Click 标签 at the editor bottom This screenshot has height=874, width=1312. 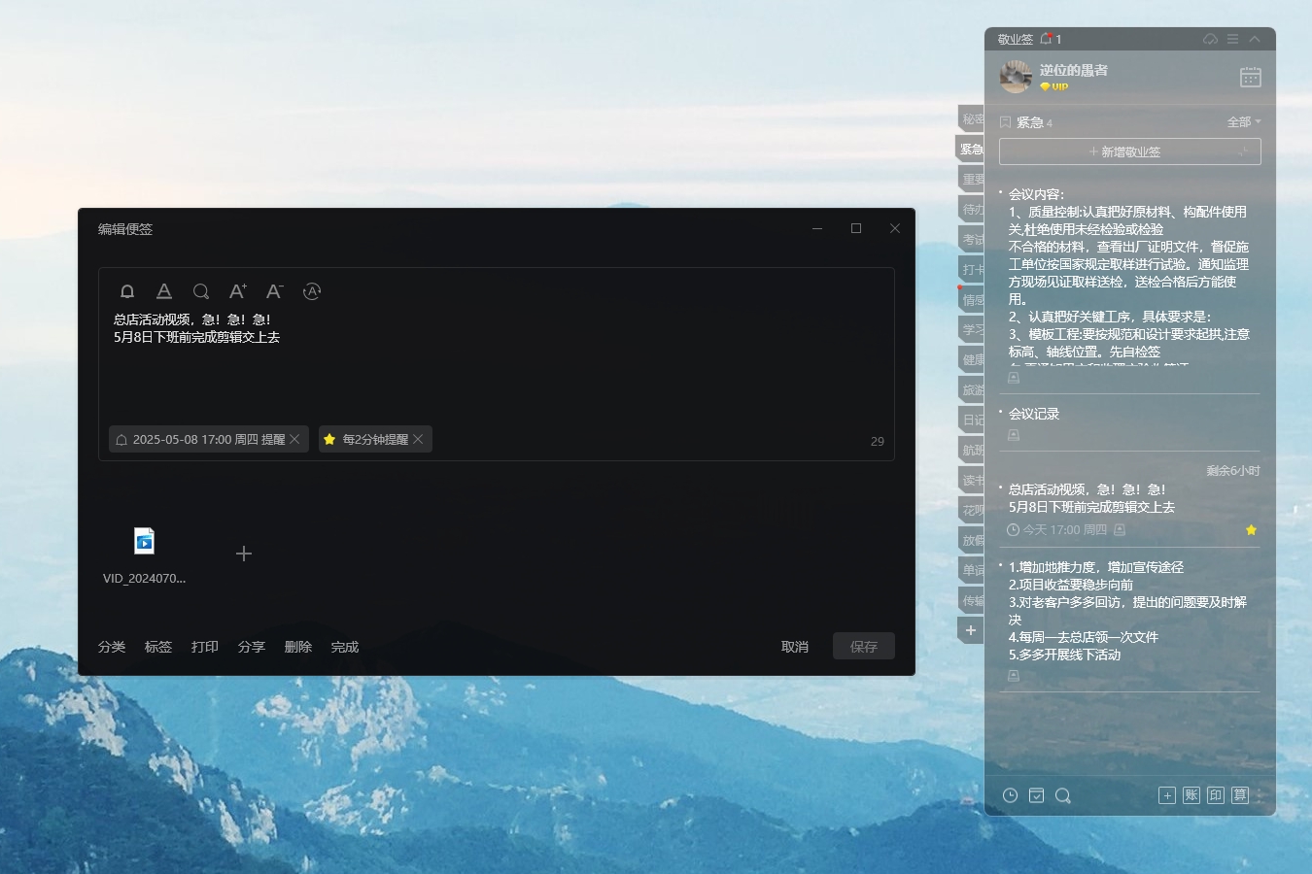pyautogui.click(x=158, y=647)
